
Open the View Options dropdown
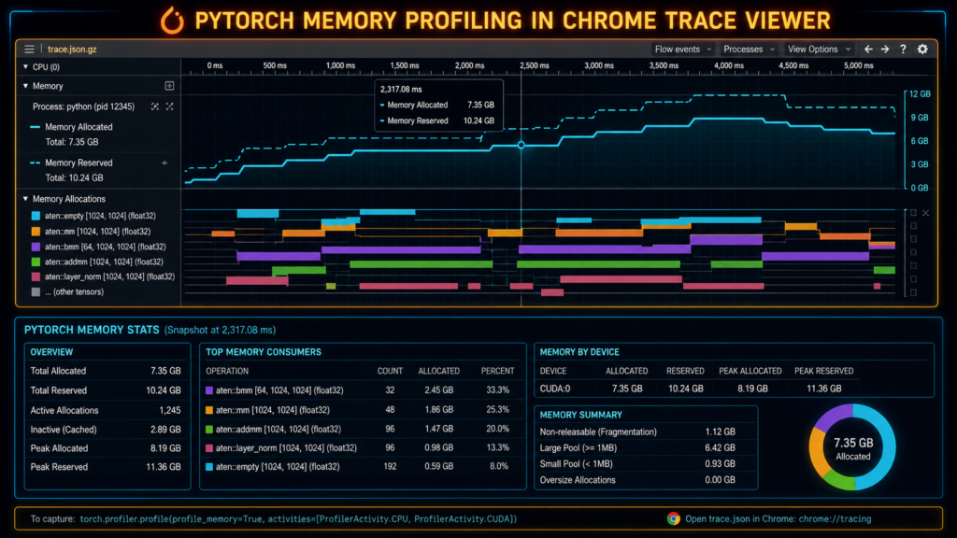click(x=819, y=49)
